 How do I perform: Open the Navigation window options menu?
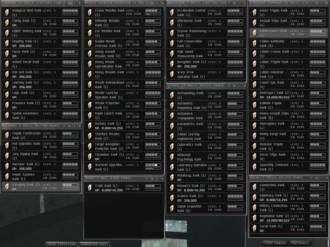pos(229,3)
